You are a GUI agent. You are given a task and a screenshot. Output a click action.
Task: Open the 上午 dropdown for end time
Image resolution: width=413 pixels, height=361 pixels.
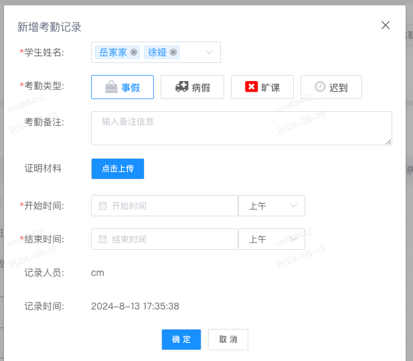tap(272, 239)
